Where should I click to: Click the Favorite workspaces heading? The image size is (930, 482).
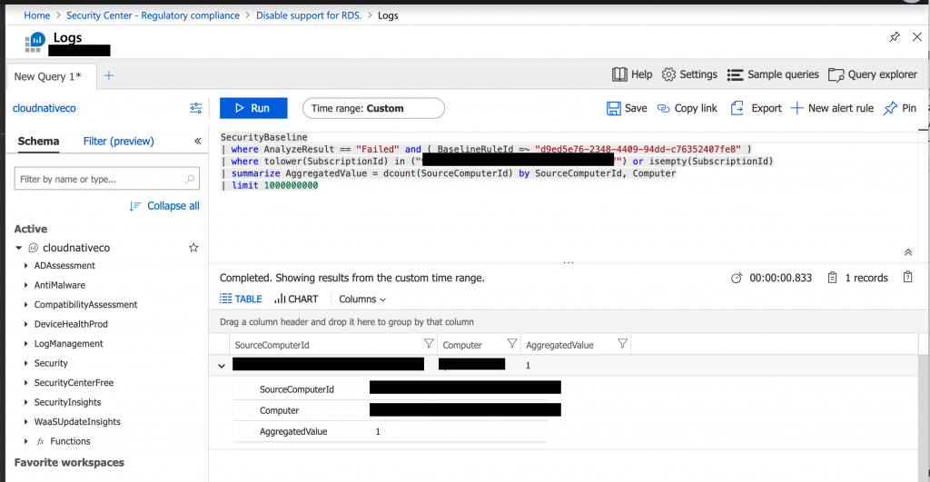69,462
